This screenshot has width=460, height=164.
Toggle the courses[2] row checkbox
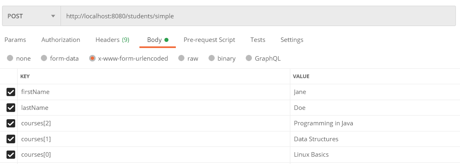[x=11, y=123]
